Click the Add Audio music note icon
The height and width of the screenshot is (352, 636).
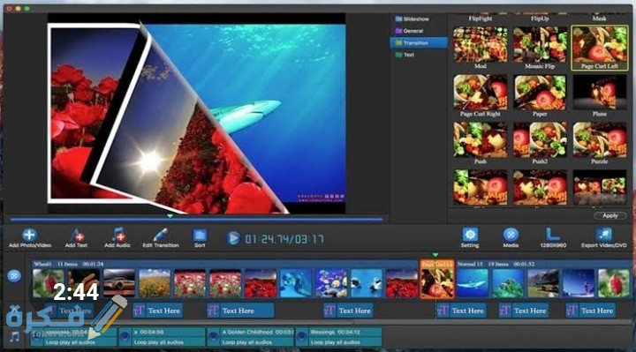[117, 235]
